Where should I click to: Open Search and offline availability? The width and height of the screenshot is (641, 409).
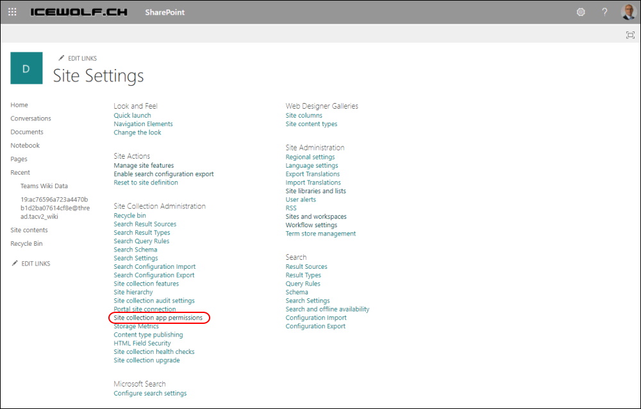[x=328, y=309]
